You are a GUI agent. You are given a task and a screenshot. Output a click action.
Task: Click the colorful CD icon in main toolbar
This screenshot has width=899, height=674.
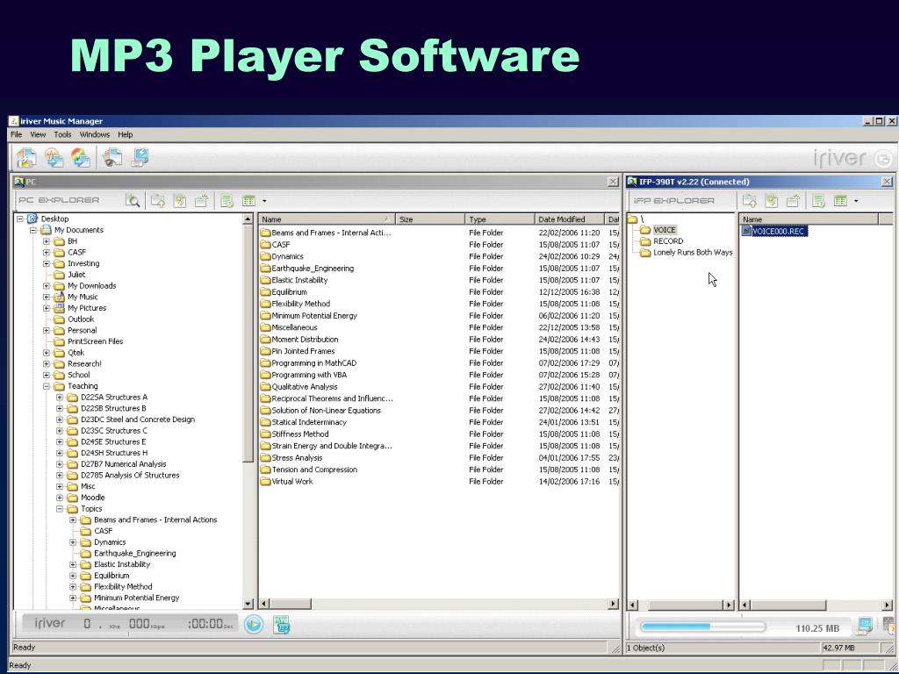[x=81, y=158]
